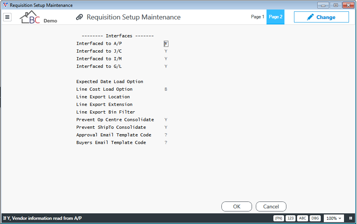The width and height of the screenshot is (357, 224).
Task: Open the 100% zoom dropdown
Action: [334, 218]
